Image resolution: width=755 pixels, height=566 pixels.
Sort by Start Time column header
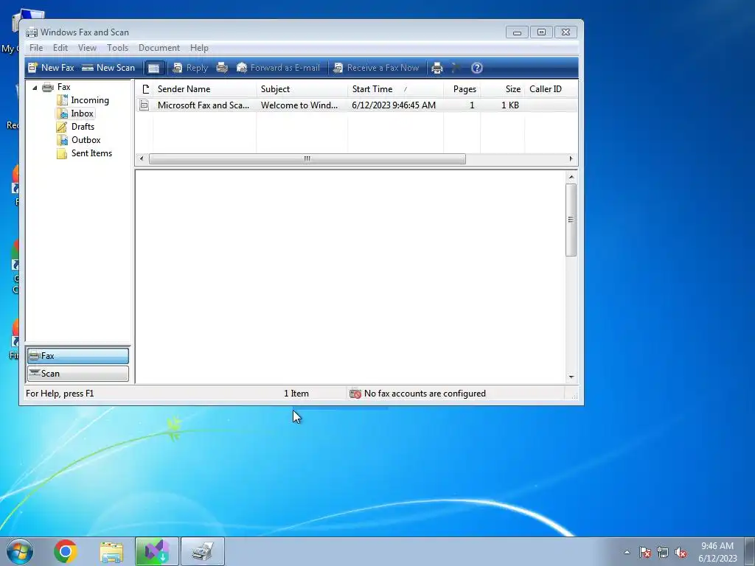pos(395,89)
